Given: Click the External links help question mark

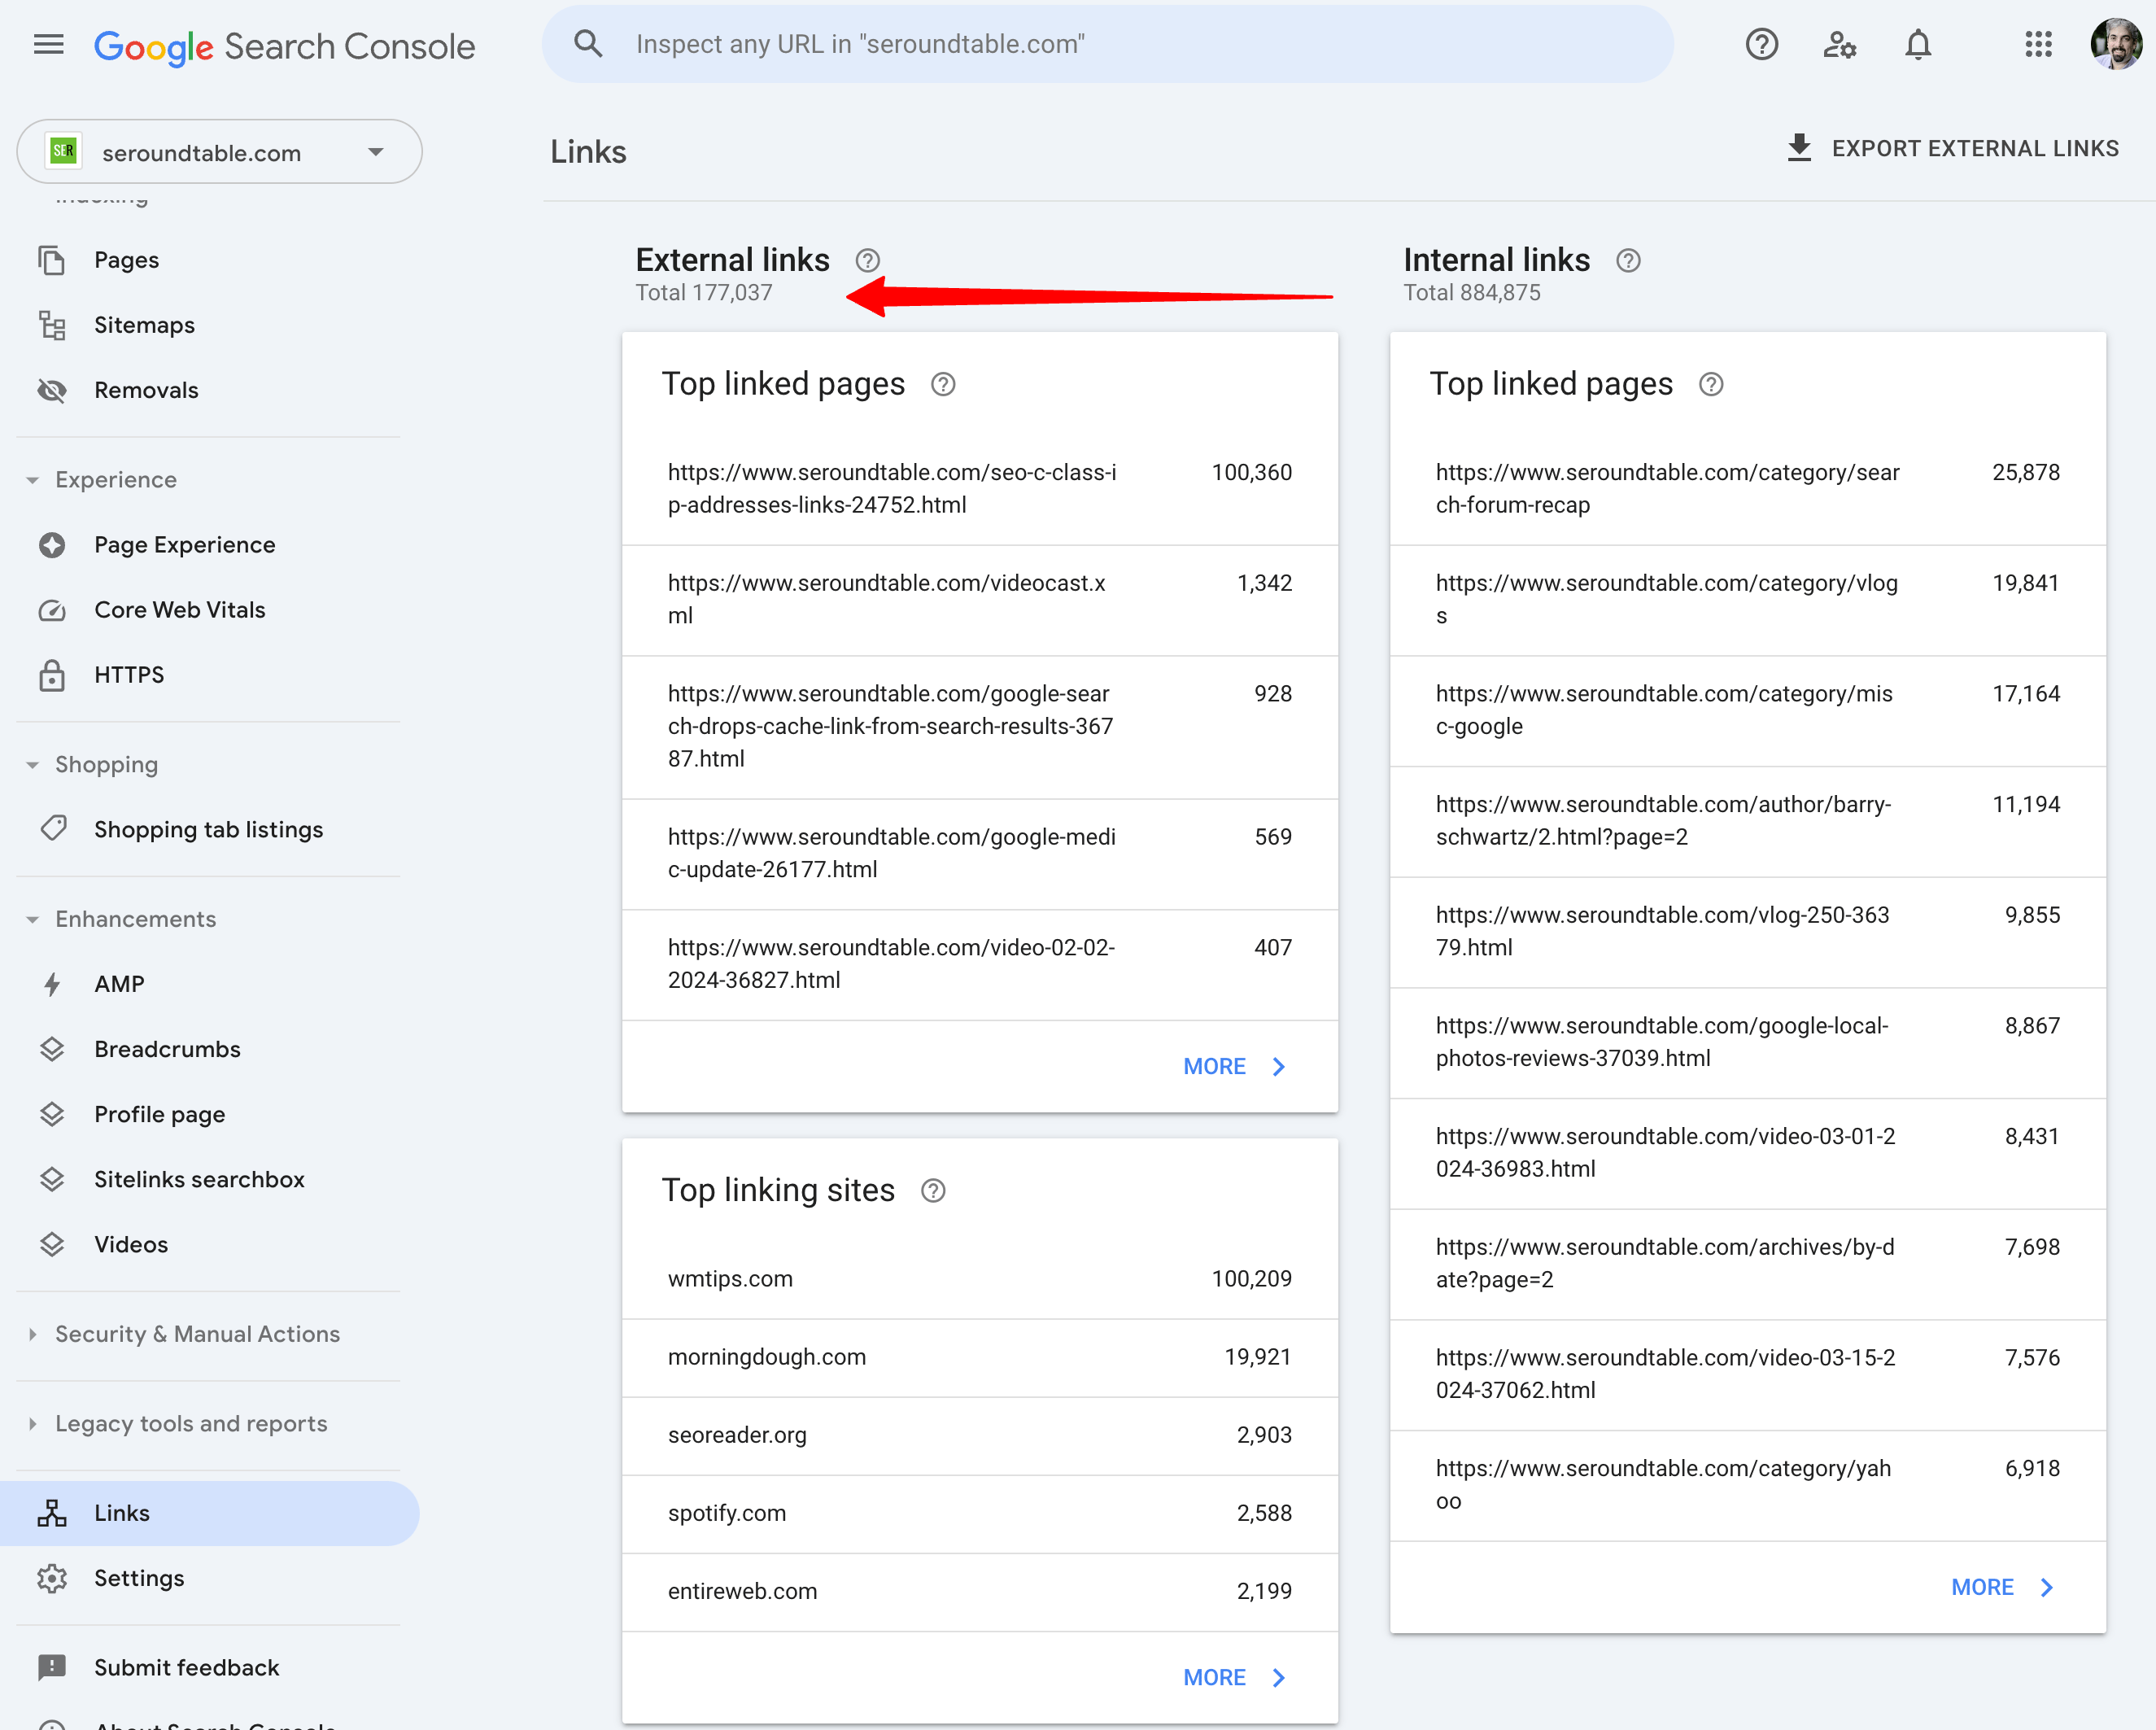Looking at the screenshot, I should click(866, 260).
